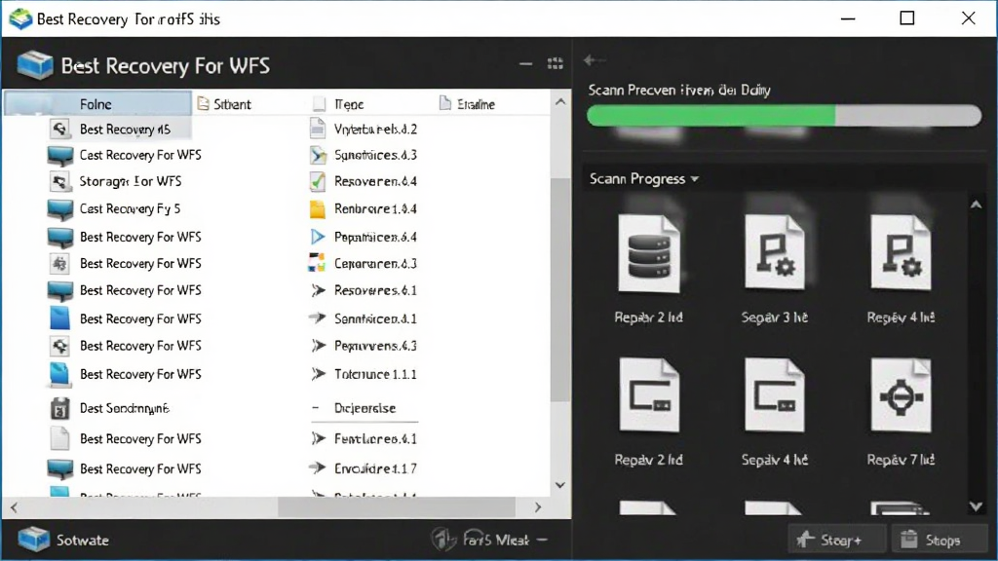Click the FarS Meat label
Image resolution: width=998 pixels, height=561 pixels.
[496, 540]
